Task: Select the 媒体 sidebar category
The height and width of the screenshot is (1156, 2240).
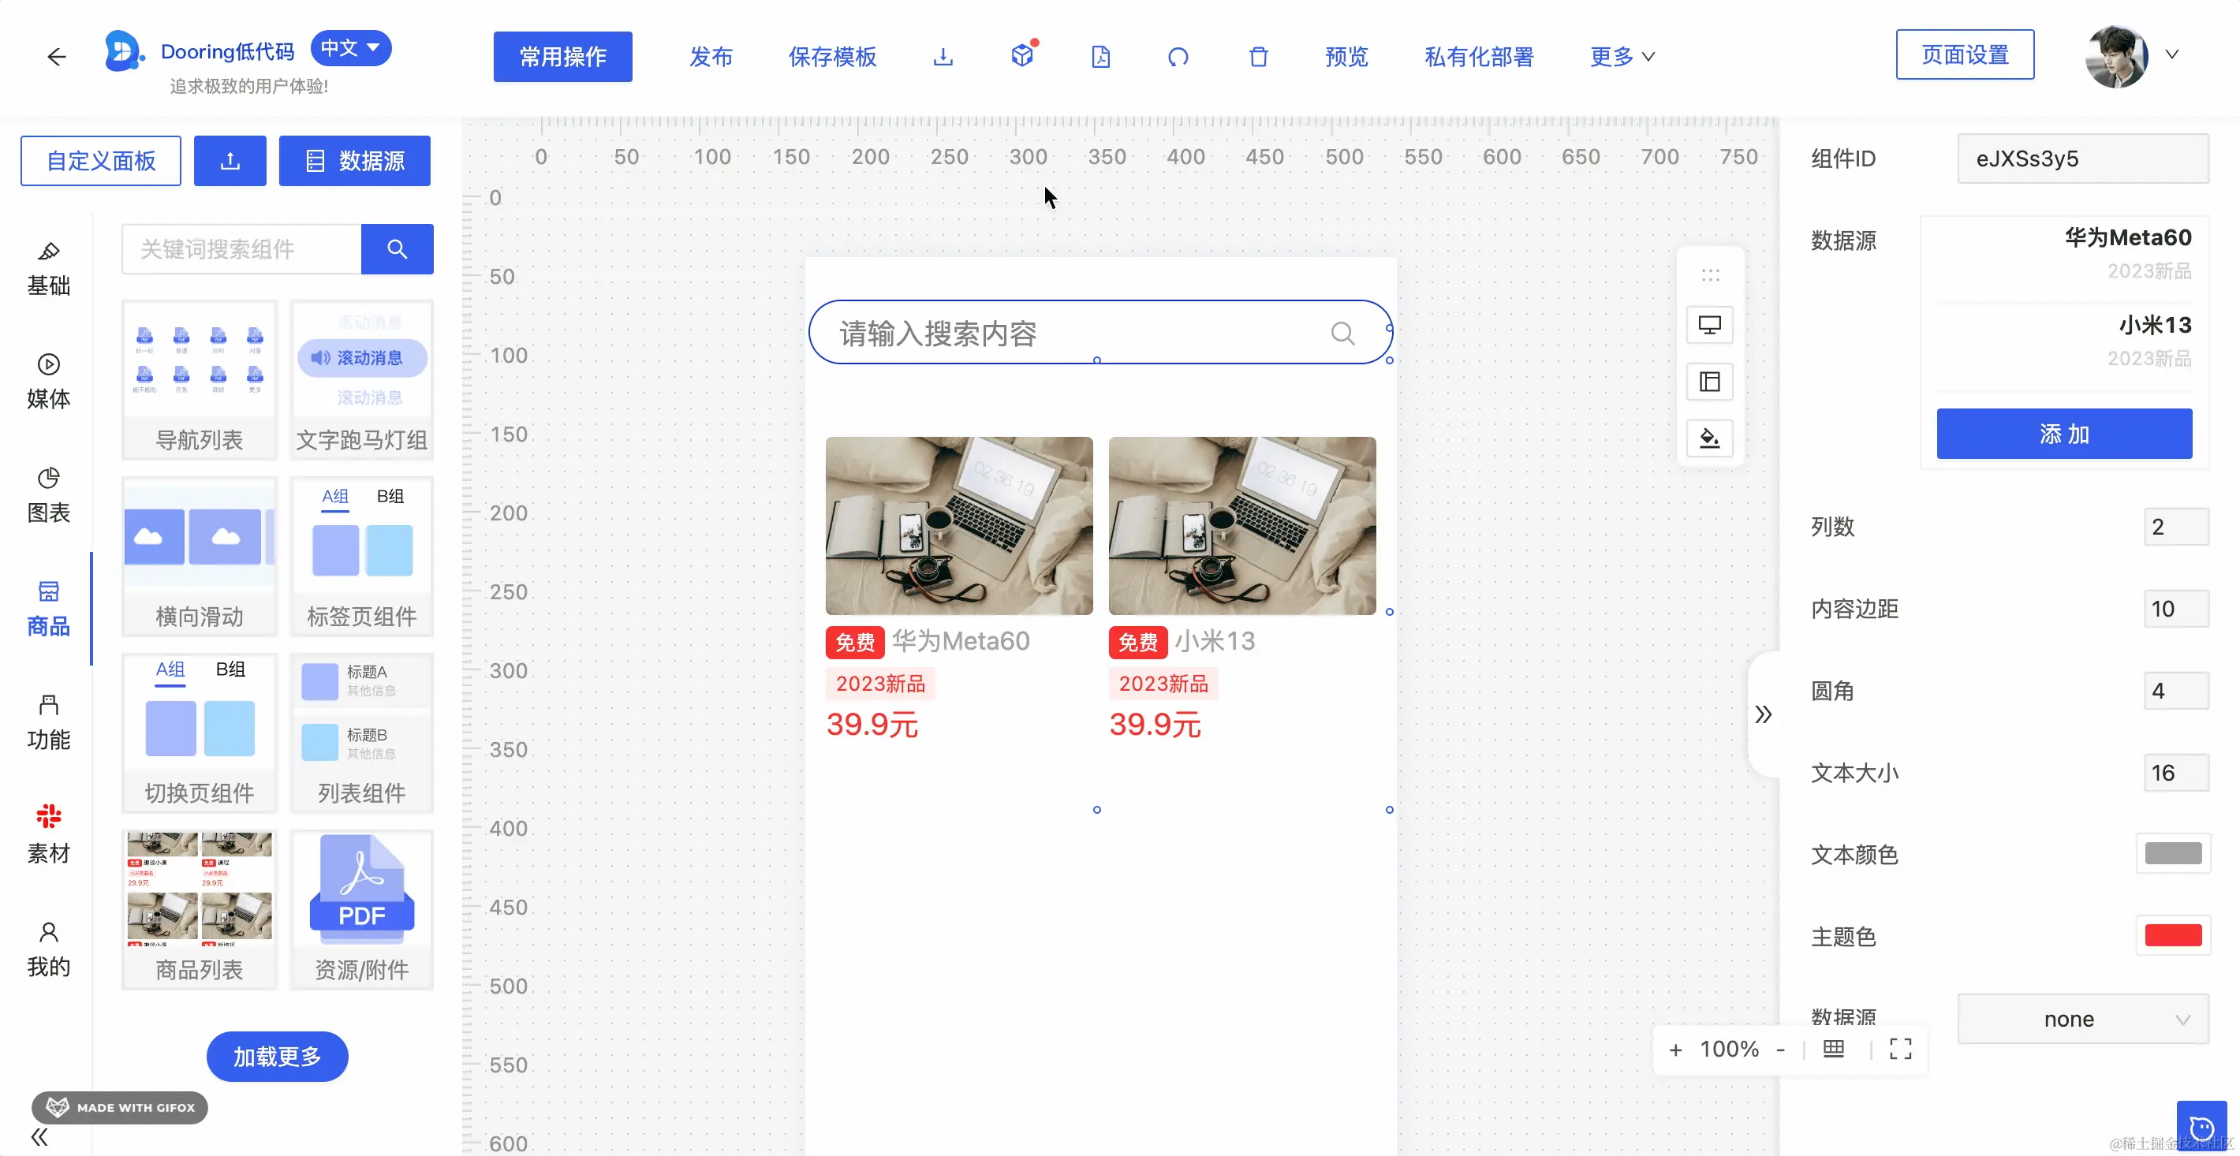Action: (x=49, y=382)
